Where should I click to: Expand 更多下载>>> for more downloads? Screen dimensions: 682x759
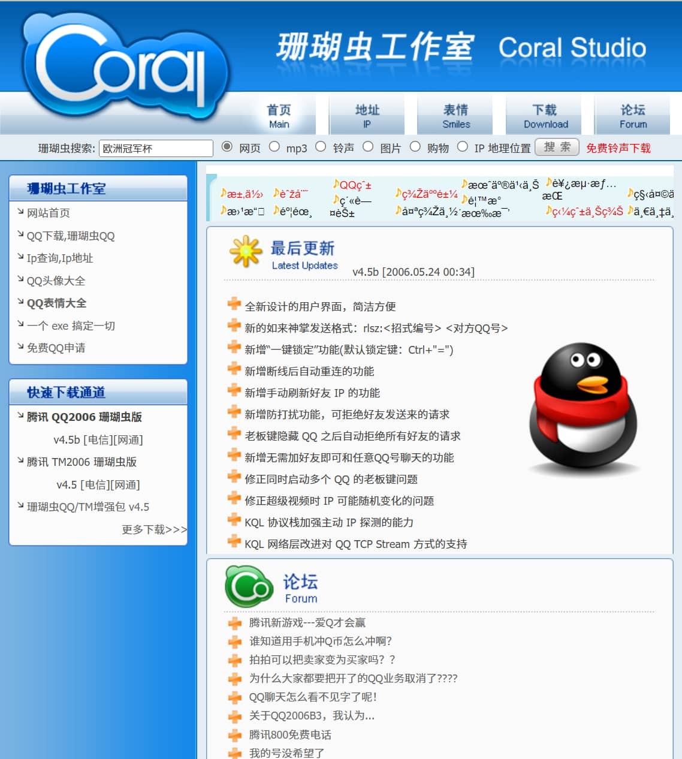[x=154, y=529]
